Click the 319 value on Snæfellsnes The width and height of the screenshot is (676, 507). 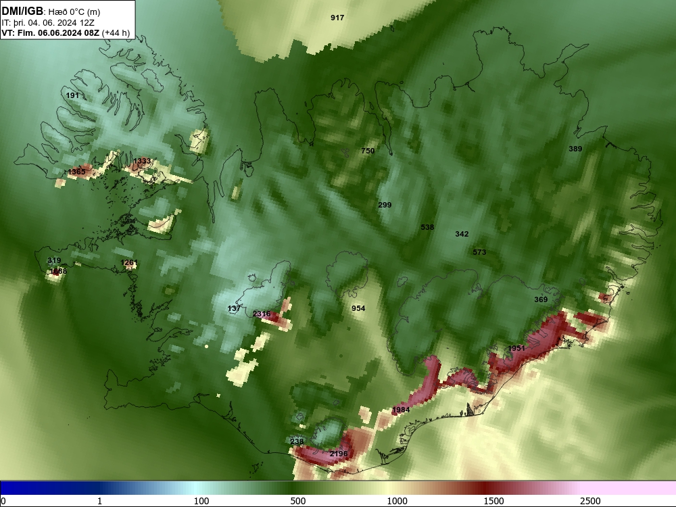tap(54, 260)
